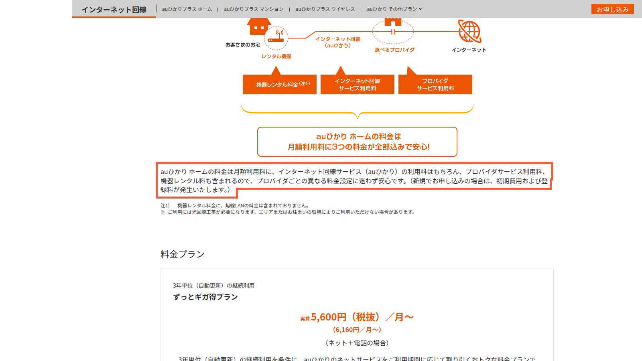642x361 pixels.
Task: Click the 料金プラン section heading
Action: [x=183, y=254]
